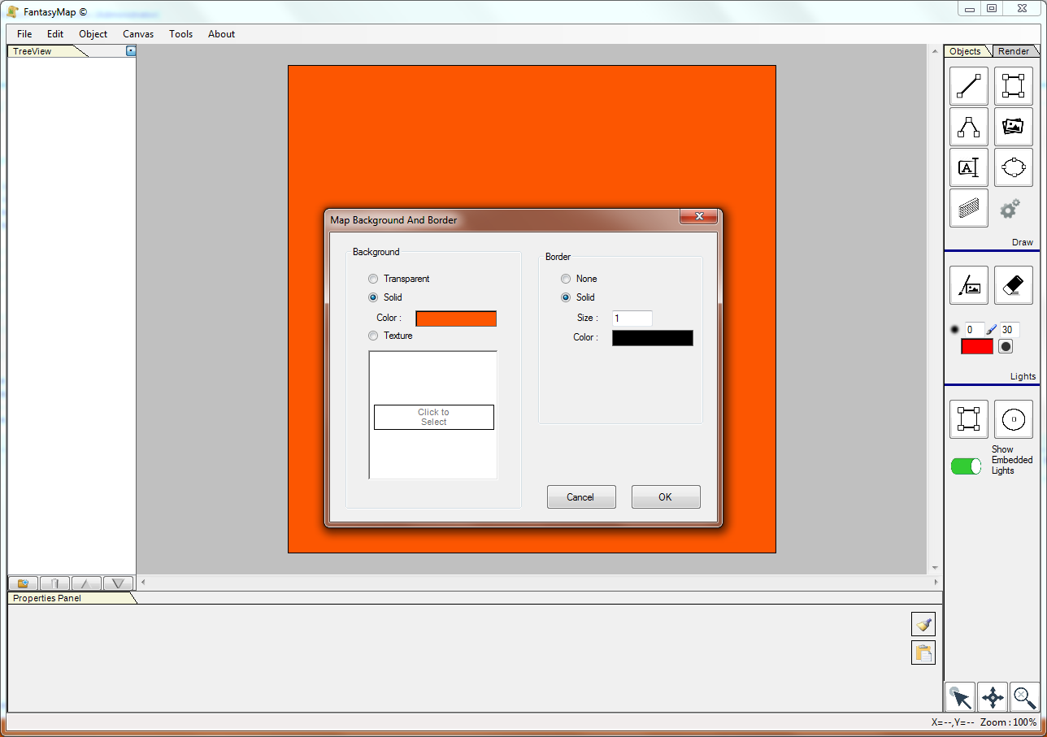
Task: Close the Map Background And Border dialog
Action: 698,216
